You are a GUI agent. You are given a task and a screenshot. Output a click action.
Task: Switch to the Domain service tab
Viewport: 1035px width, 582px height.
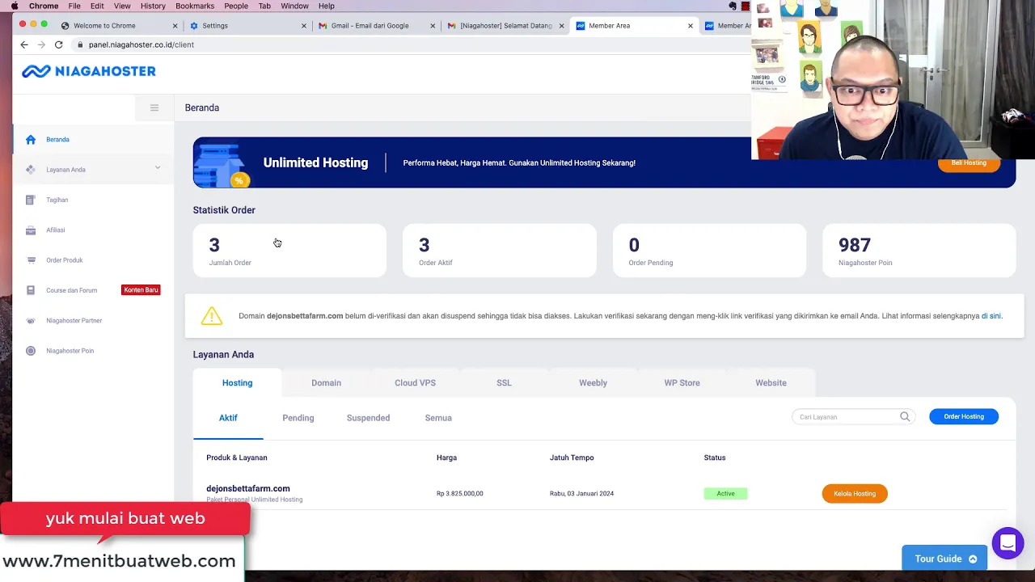coord(326,383)
